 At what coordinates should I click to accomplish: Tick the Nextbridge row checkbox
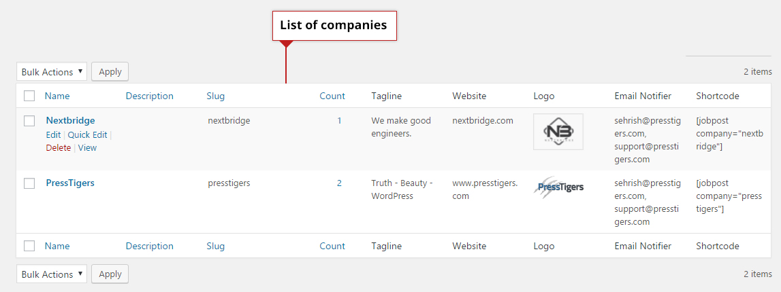tap(29, 121)
